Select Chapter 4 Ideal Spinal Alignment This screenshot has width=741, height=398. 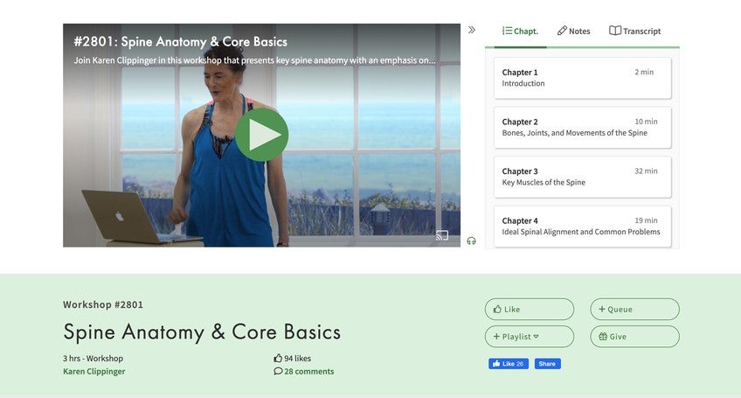582,227
